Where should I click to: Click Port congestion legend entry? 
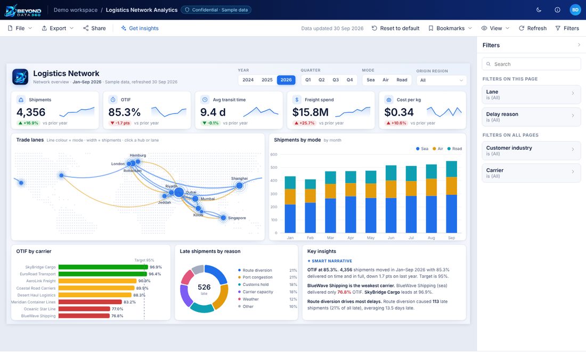coord(267,277)
